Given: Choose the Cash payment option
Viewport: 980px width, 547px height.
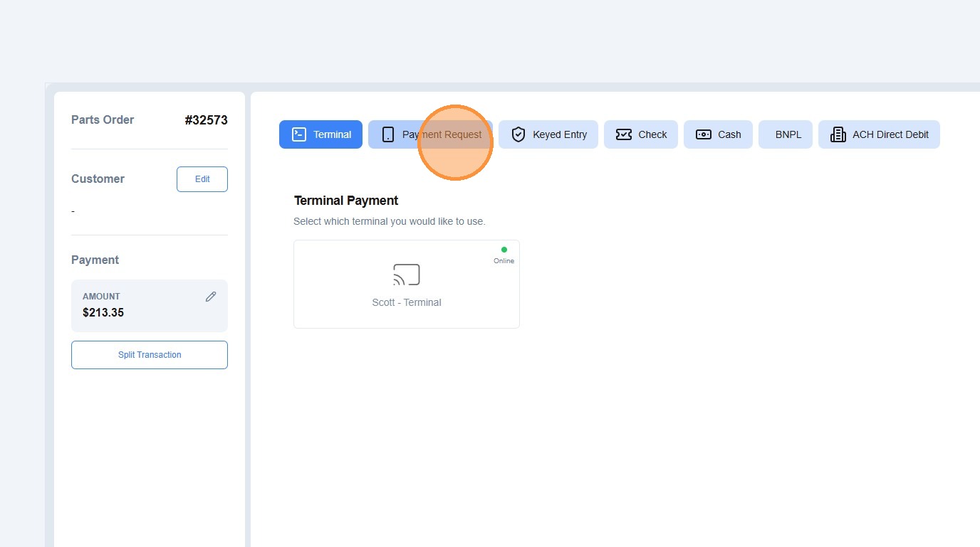Looking at the screenshot, I should click(x=718, y=134).
